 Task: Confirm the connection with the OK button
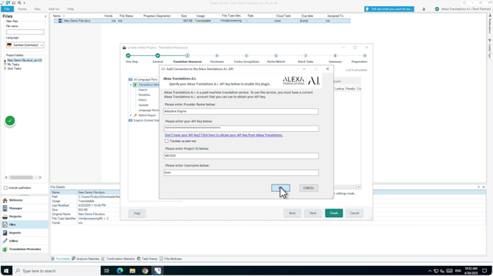(280, 188)
